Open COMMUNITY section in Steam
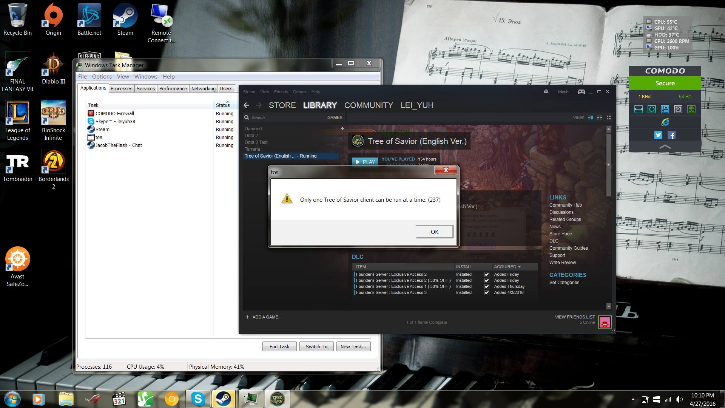 coord(369,105)
